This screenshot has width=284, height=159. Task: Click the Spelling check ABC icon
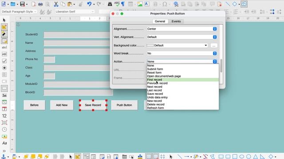point(117,4)
